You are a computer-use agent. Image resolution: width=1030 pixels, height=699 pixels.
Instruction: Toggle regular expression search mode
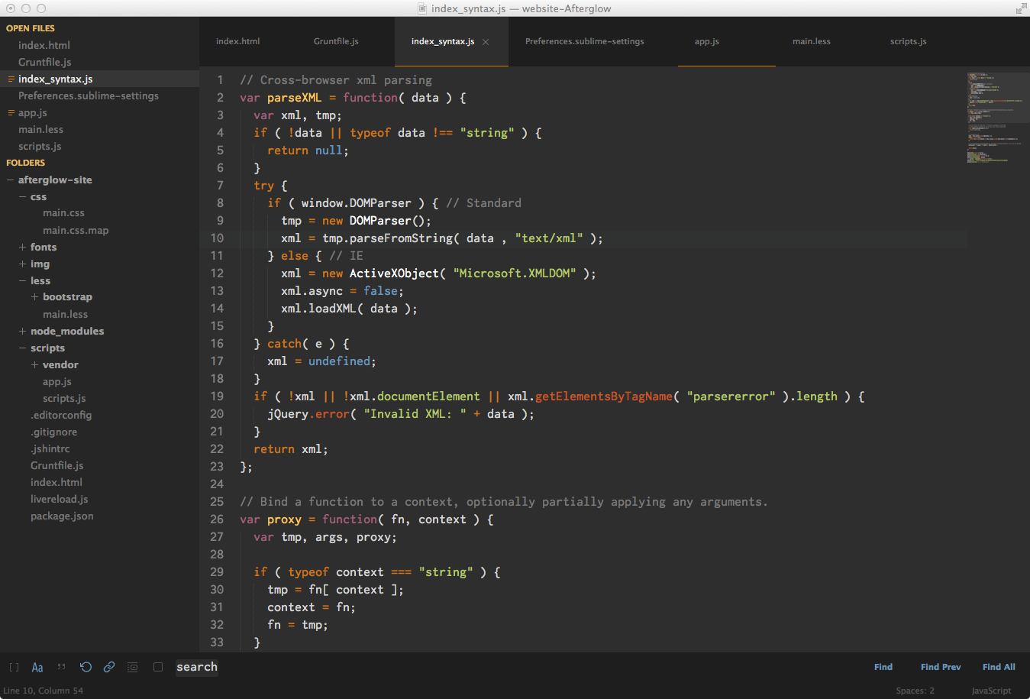tap(15, 667)
